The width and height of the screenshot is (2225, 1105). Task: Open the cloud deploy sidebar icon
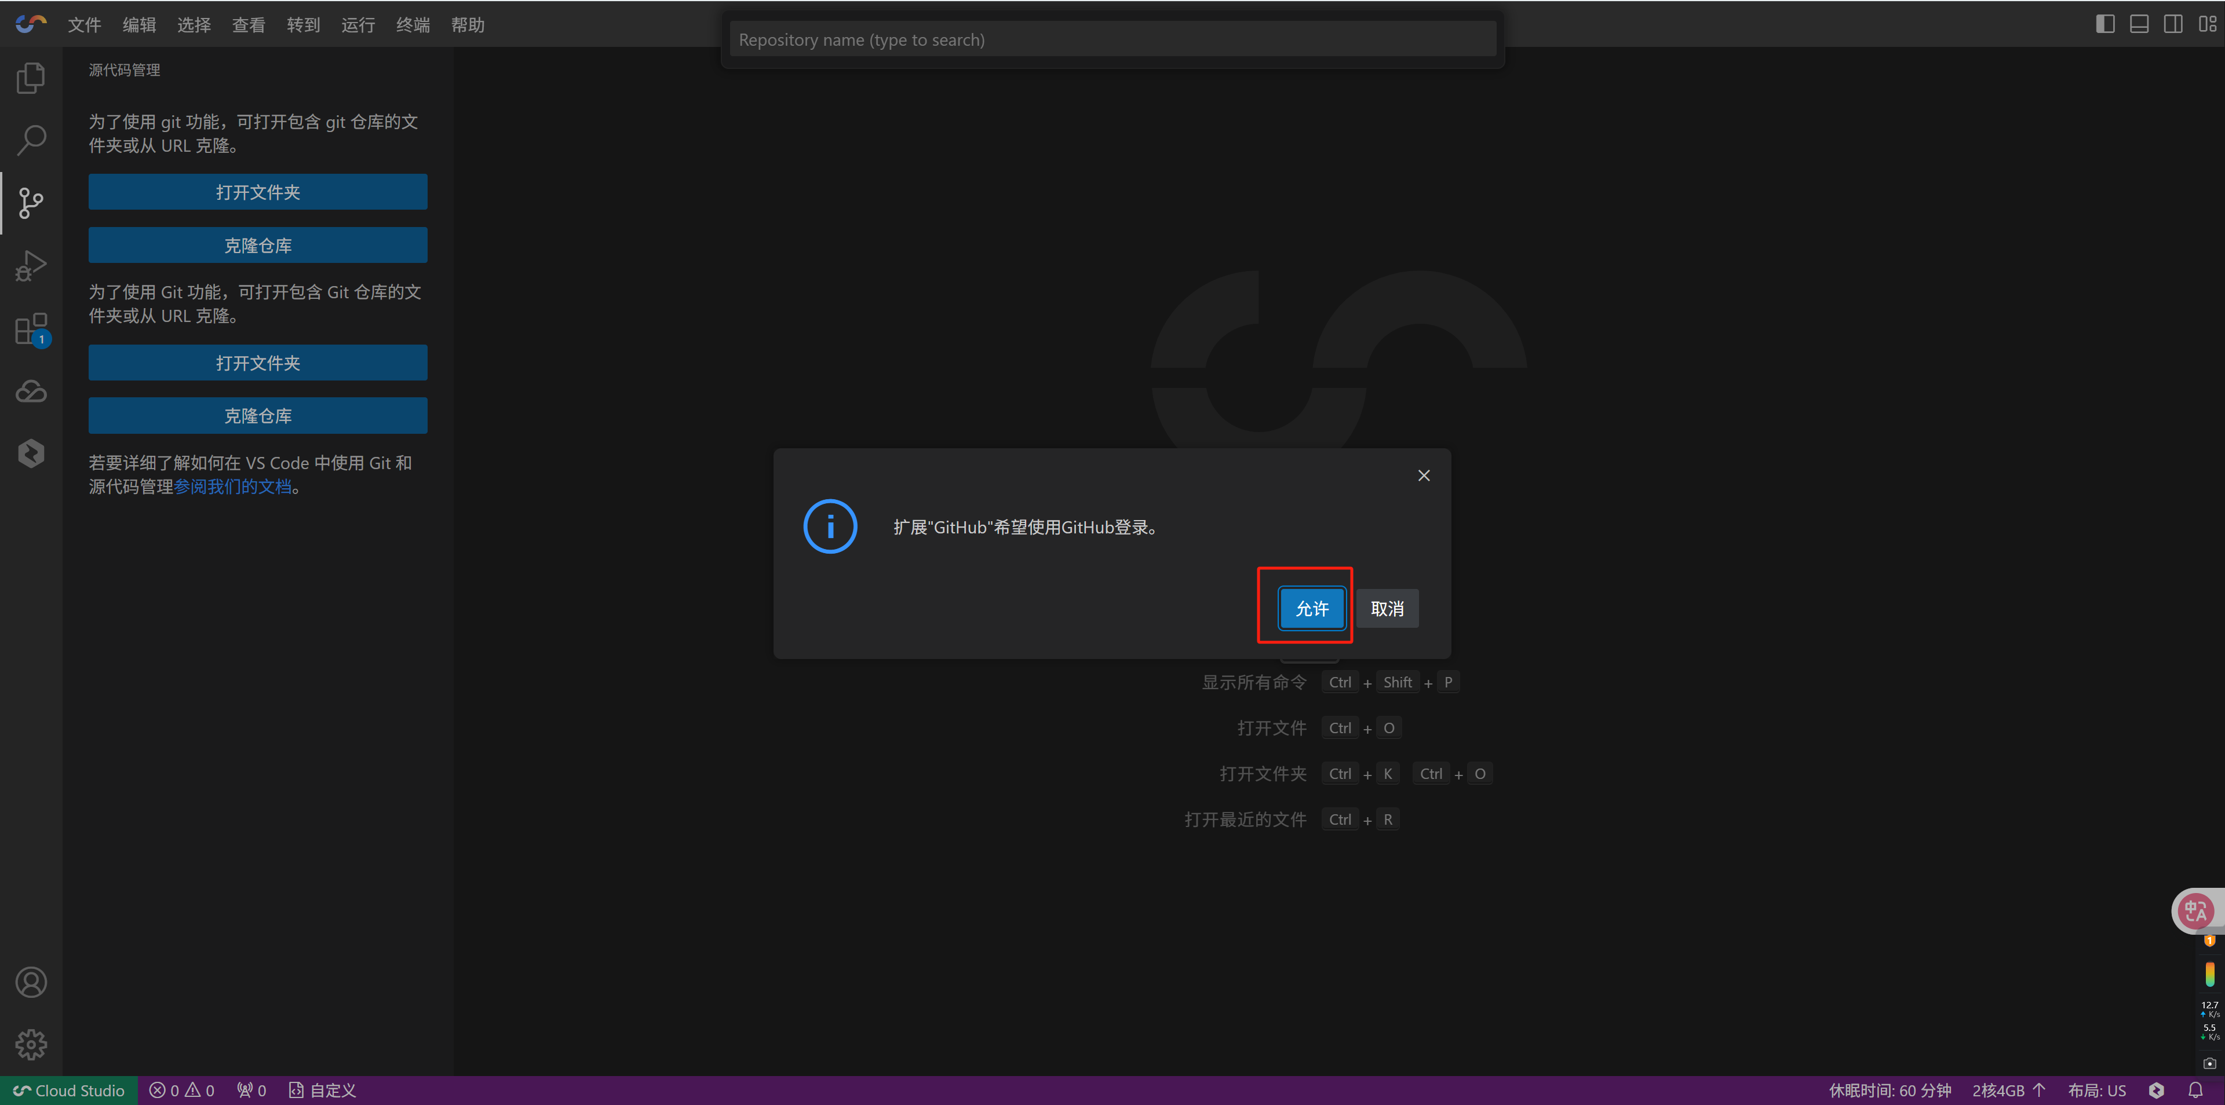(31, 391)
